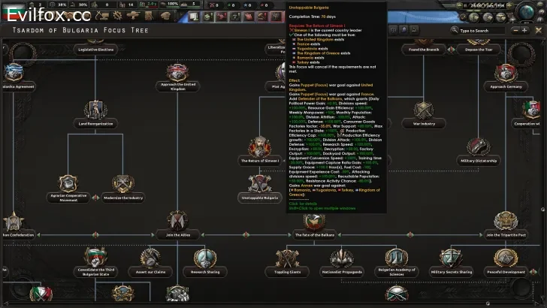Select the Peaceful Development focus
The image size is (547, 308).
506,263
